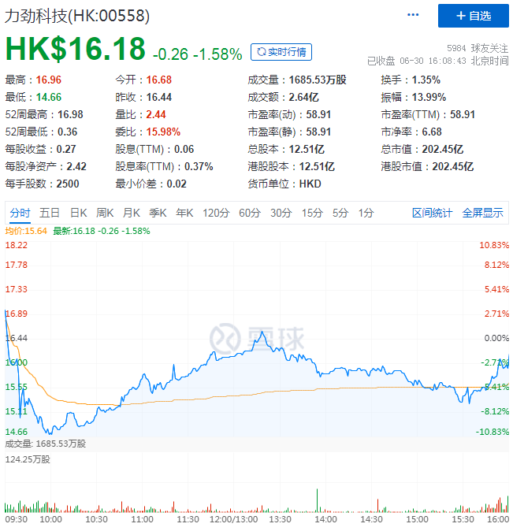This screenshot has height=531, width=513.
Task: Click the price line peak near 13:15
Action: (x=262, y=332)
